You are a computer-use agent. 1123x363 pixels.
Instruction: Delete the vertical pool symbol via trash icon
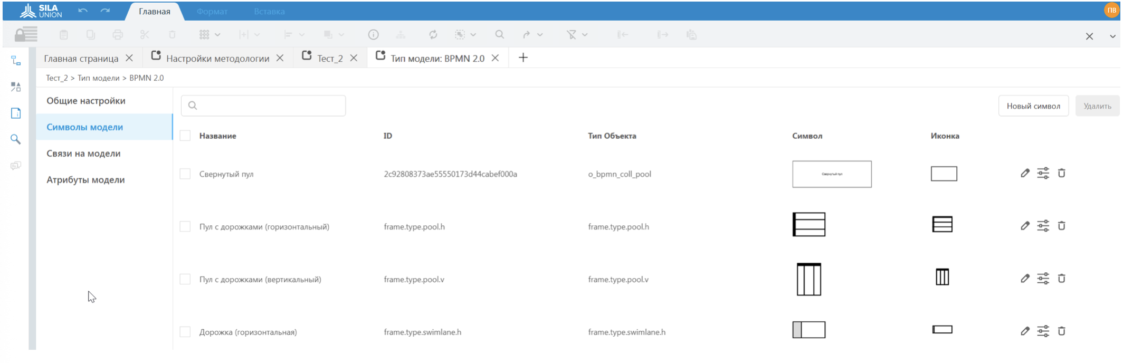point(1061,279)
